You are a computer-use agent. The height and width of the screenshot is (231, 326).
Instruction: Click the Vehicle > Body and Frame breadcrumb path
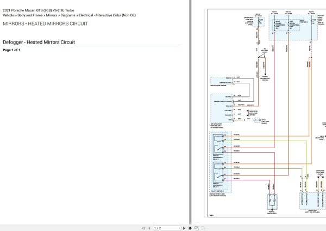(69, 15)
